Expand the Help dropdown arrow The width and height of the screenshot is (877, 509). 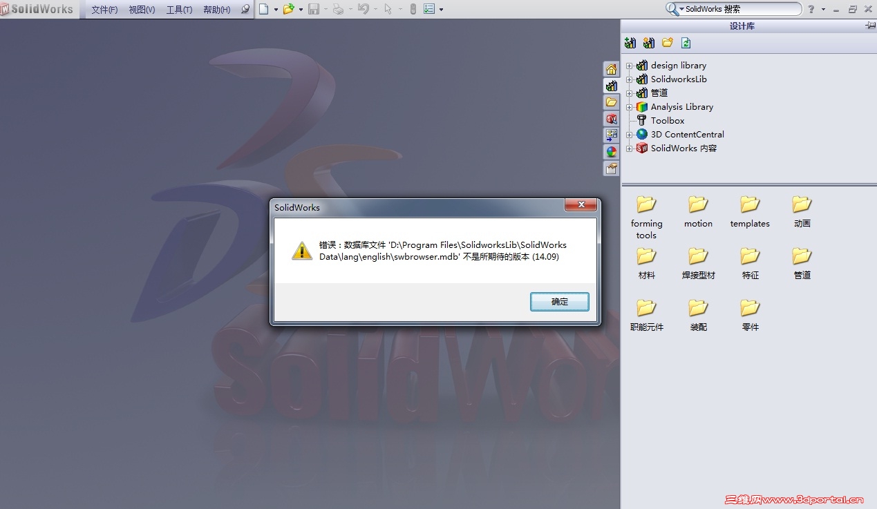[x=823, y=10]
